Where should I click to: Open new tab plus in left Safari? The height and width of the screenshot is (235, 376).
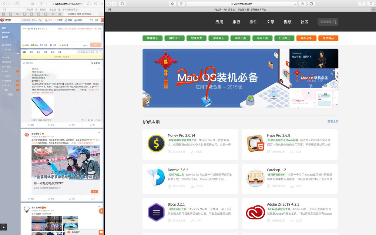pyautogui.click(x=102, y=14)
